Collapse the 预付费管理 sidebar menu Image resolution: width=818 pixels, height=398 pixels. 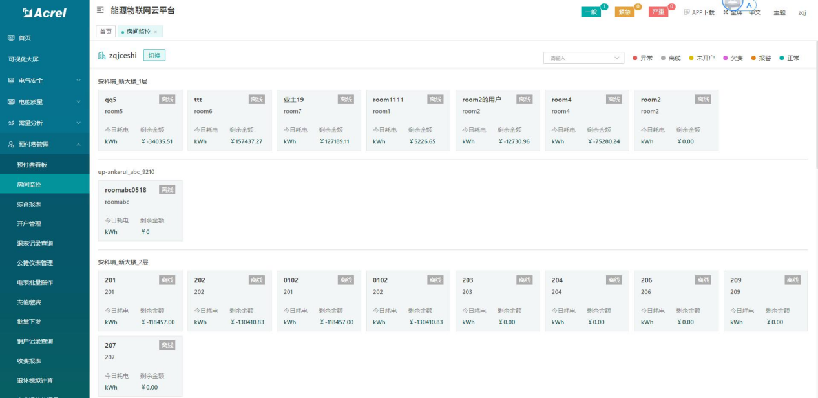point(45,145)
